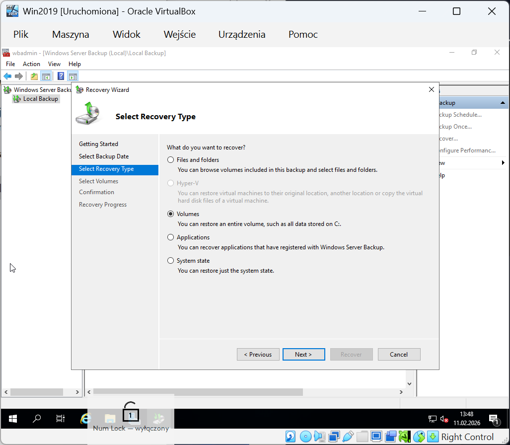The width and height of the screenshot is (510, 445).
Task: Open the Maszyna menu in VirtualBox
Action: click(71, 34)
